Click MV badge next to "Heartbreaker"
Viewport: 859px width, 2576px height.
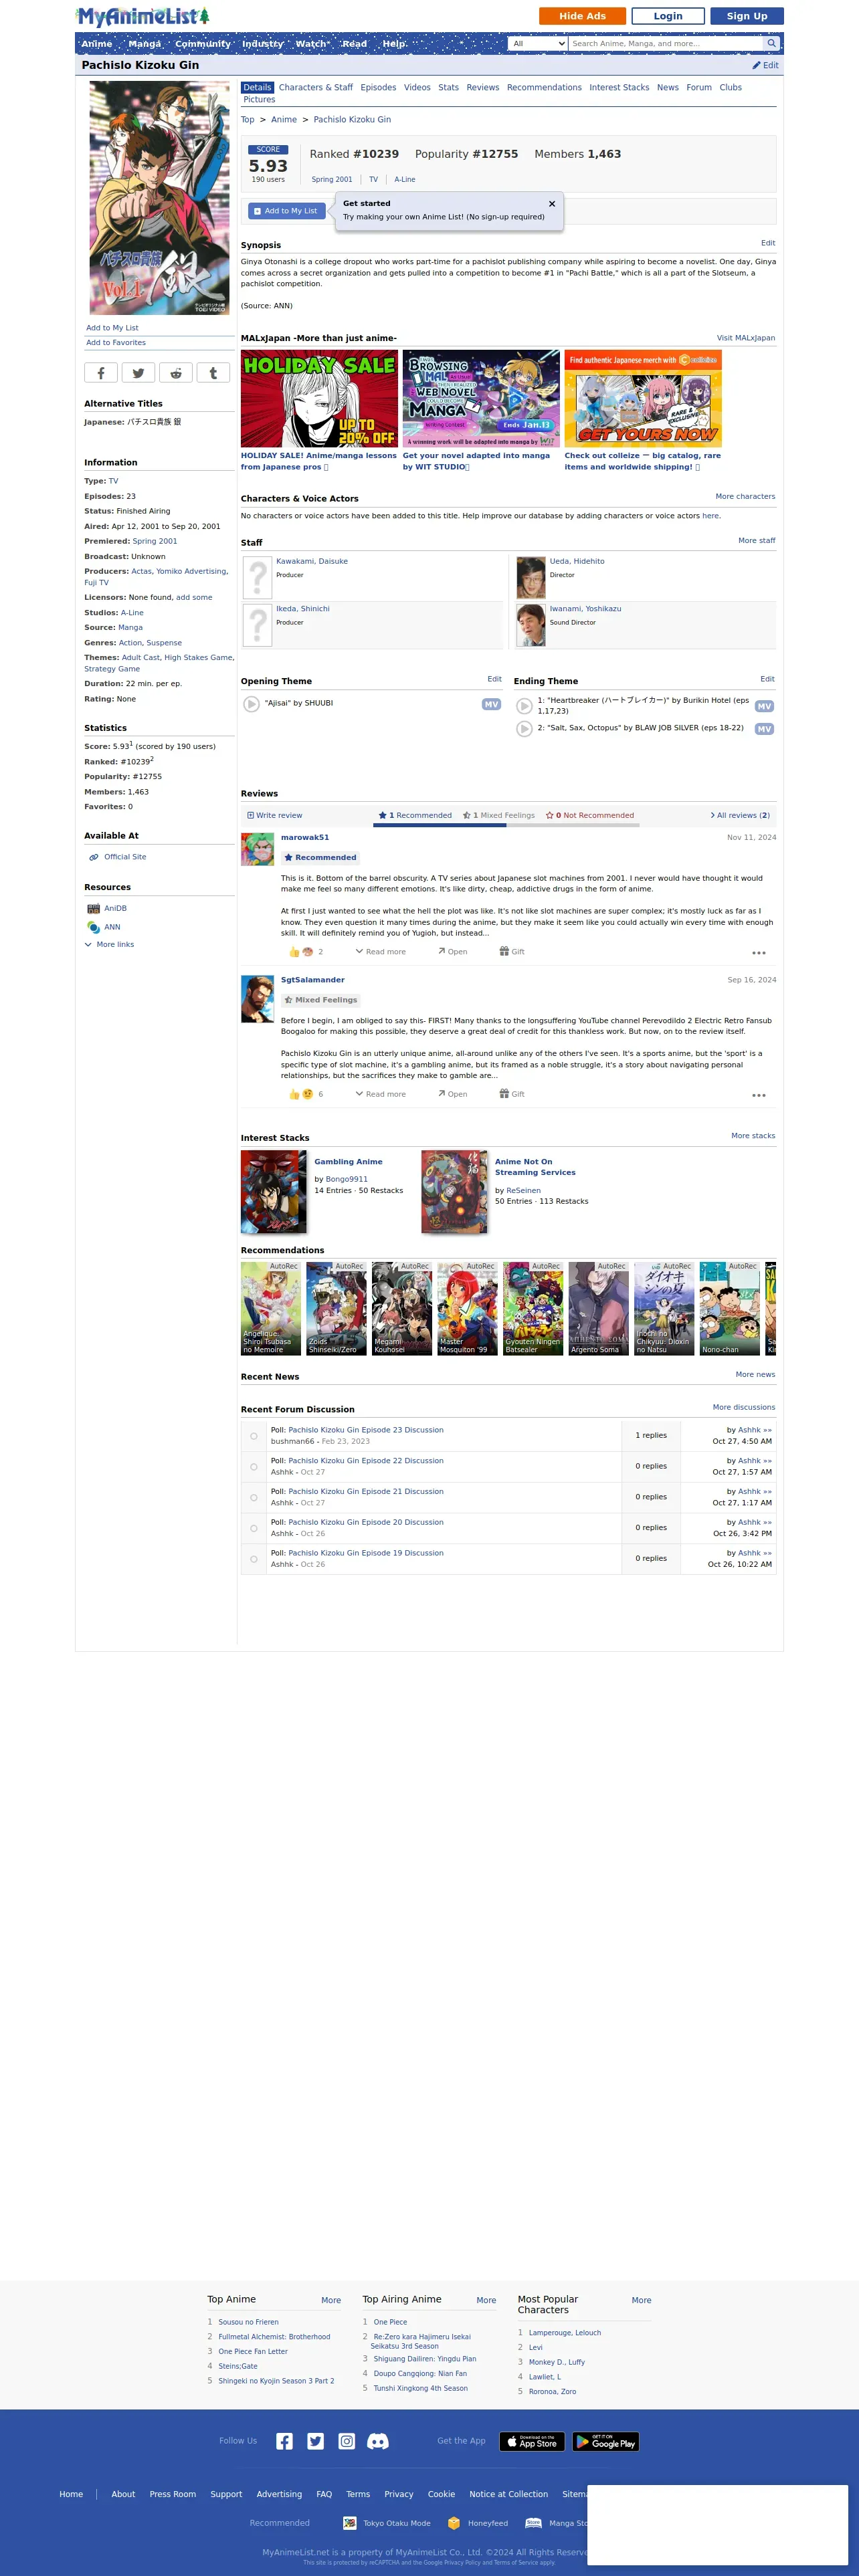click(764, 706)
